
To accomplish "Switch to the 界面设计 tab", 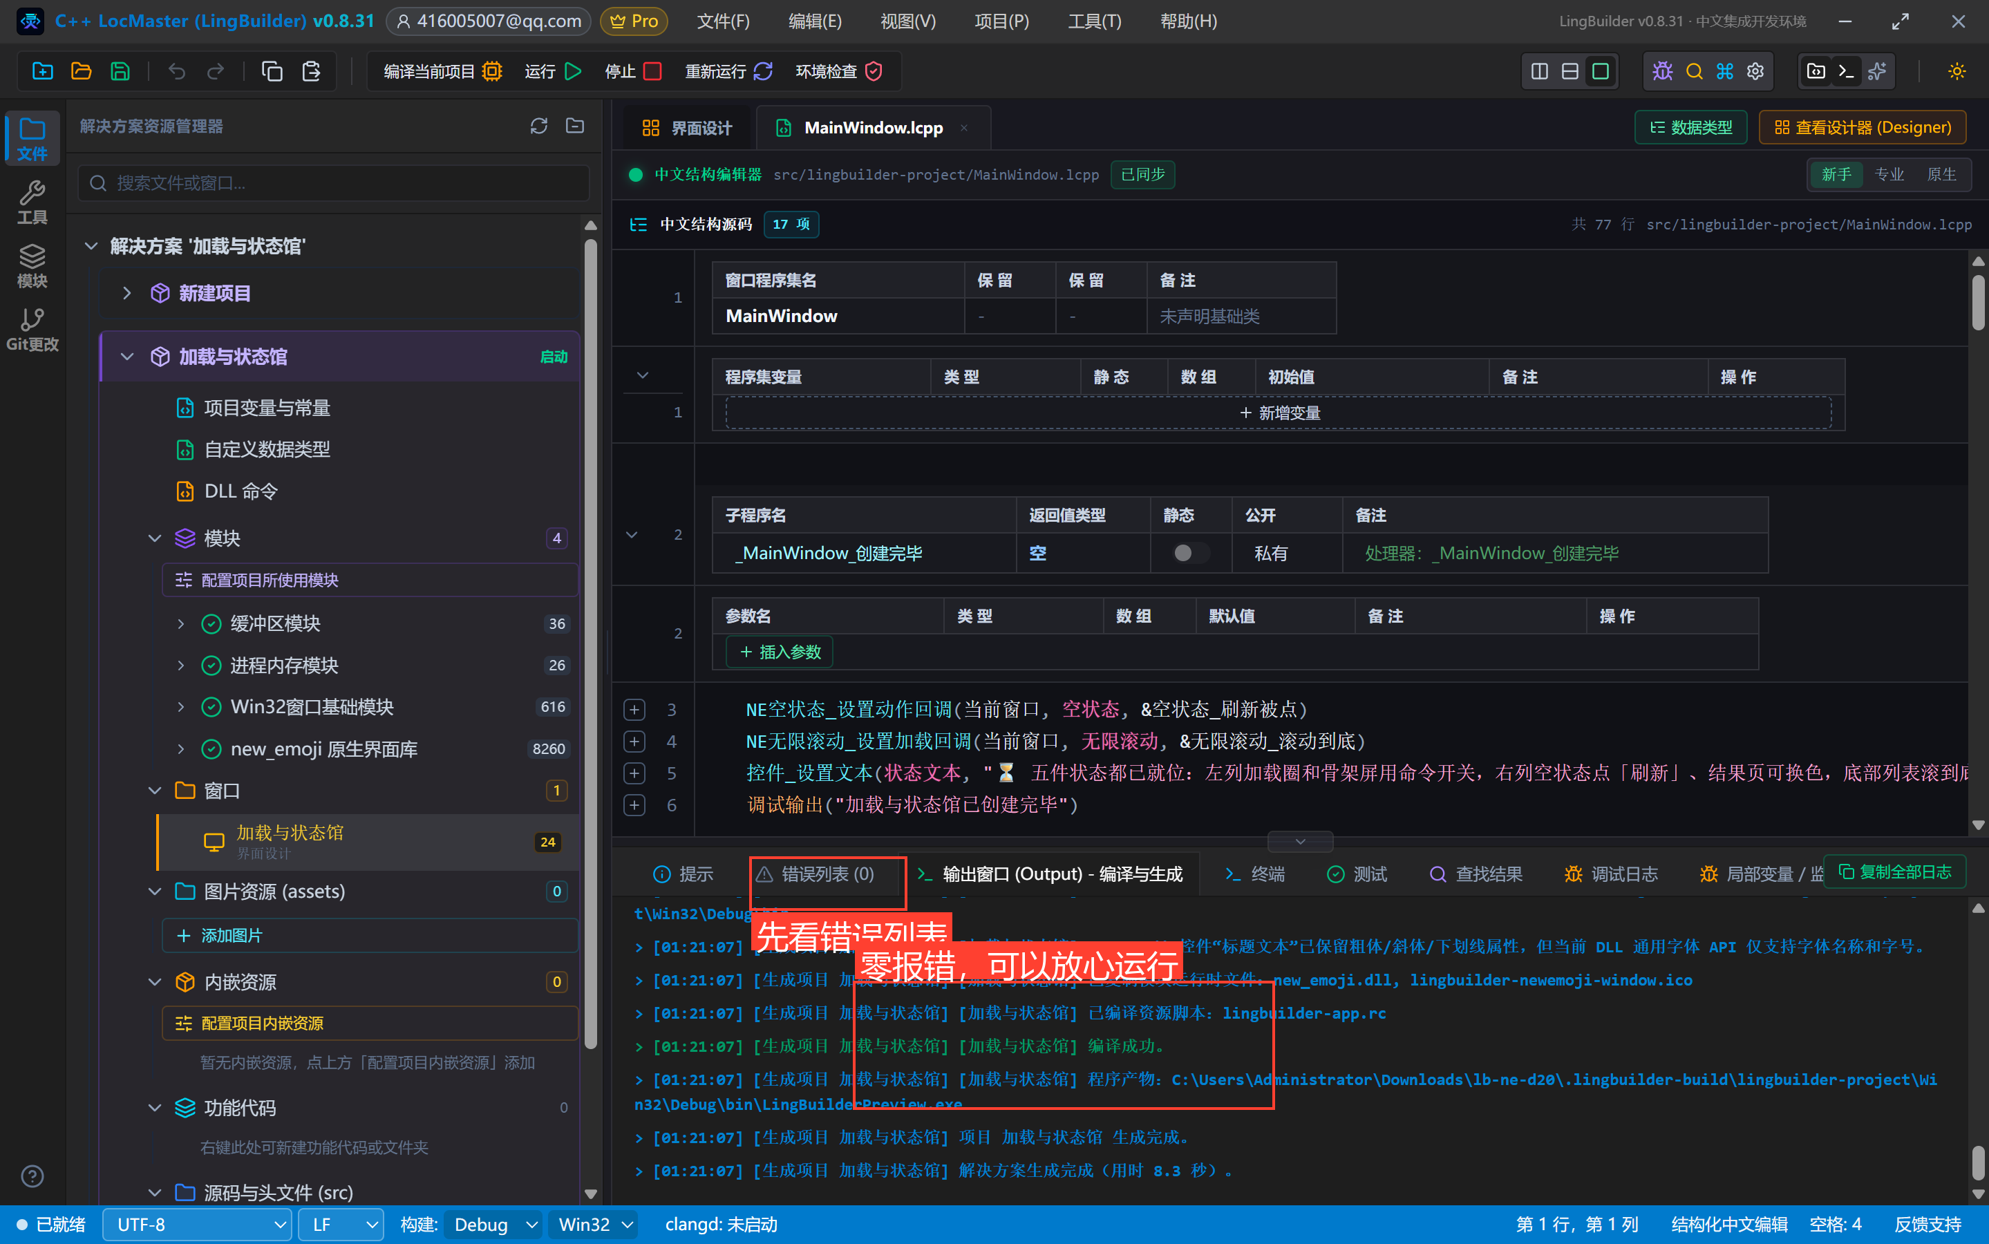I will coord(687,128).
